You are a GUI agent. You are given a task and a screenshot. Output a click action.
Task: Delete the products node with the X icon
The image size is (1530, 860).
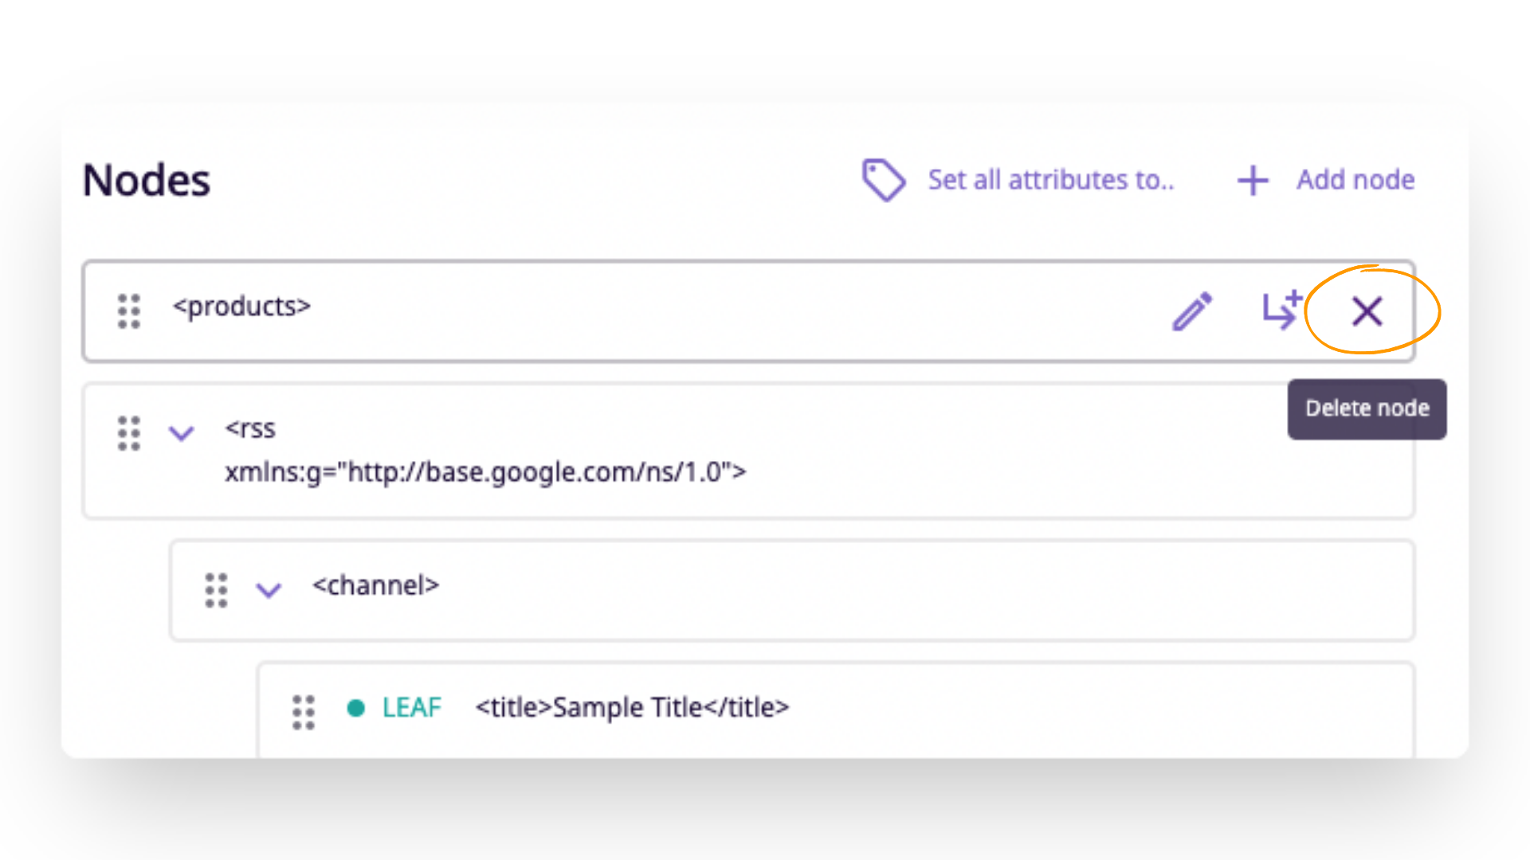point(1366,311)
